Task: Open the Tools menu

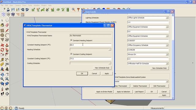Action: click(30, 5)
